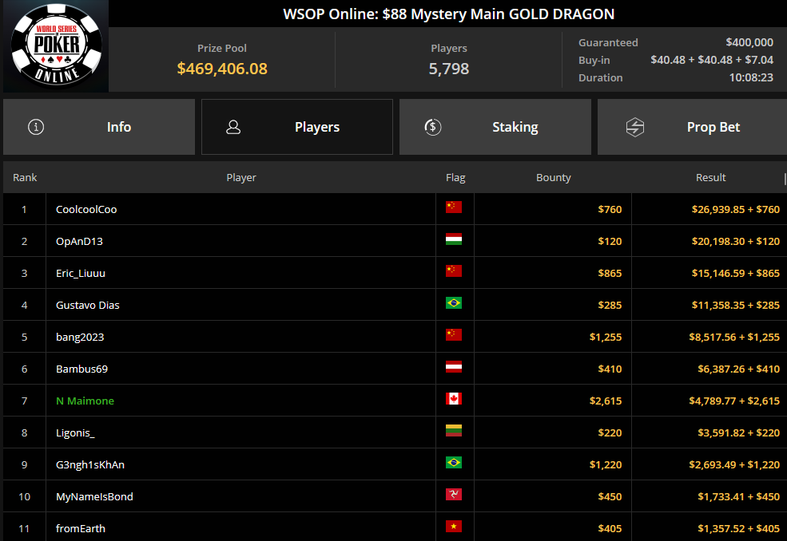The height and width of the screenshot is (541, 787).
Task: Click the Lithuania flag beside Ligonis_
Action: 454,431
